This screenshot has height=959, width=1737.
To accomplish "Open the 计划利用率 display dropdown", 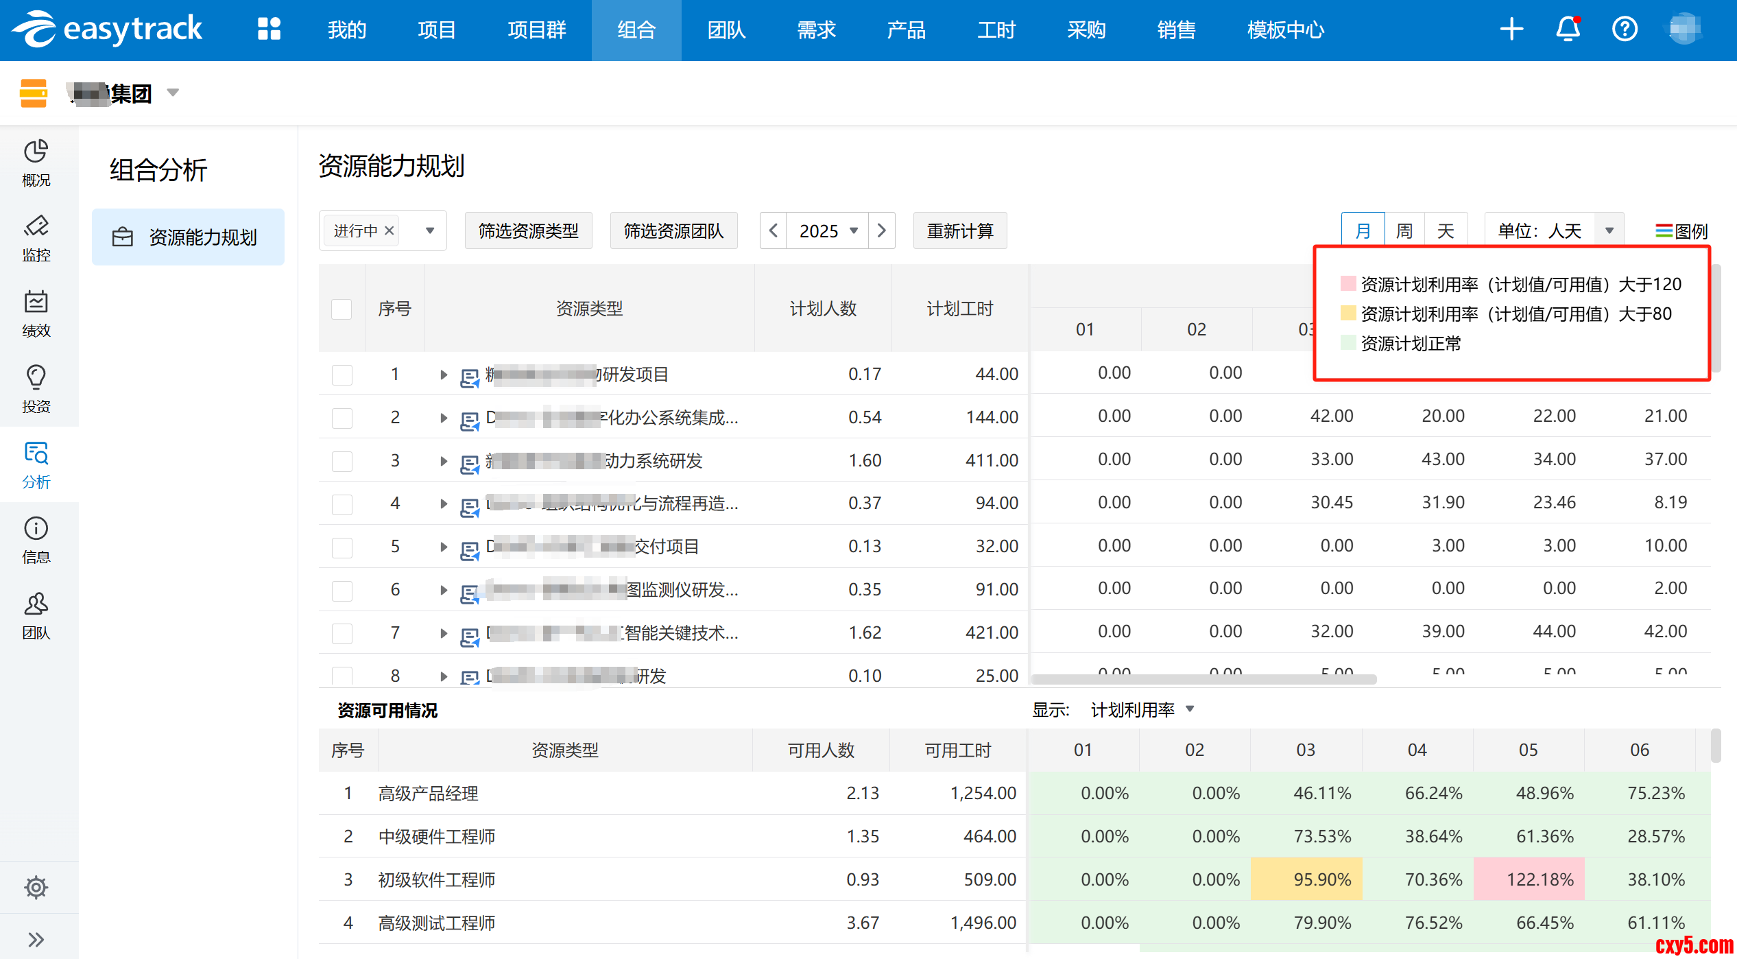I will point(1142,709).
